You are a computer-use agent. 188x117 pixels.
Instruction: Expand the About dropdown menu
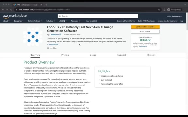tap(6, 21)
